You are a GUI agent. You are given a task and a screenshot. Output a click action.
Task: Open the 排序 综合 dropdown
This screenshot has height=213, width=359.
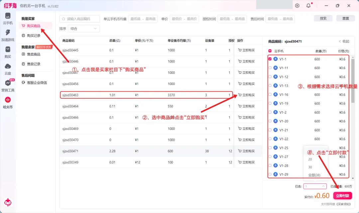tap(84, 29)
